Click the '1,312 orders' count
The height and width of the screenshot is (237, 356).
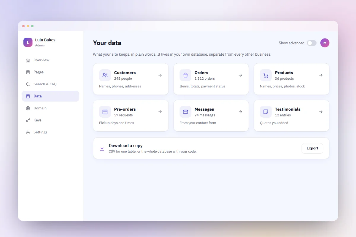[x=205, y=79]
